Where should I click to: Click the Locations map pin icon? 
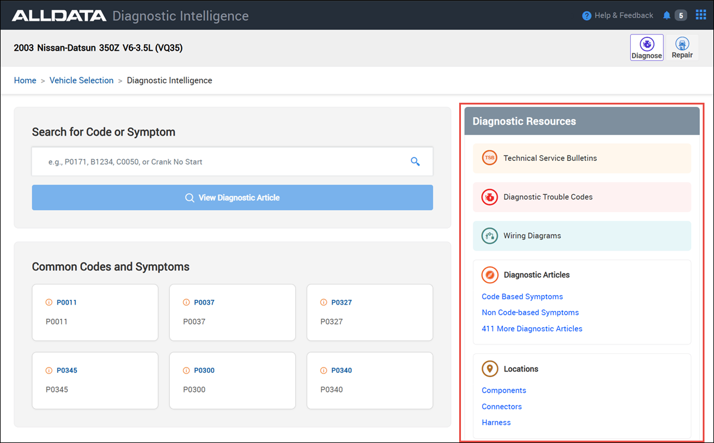coord(489,368)
